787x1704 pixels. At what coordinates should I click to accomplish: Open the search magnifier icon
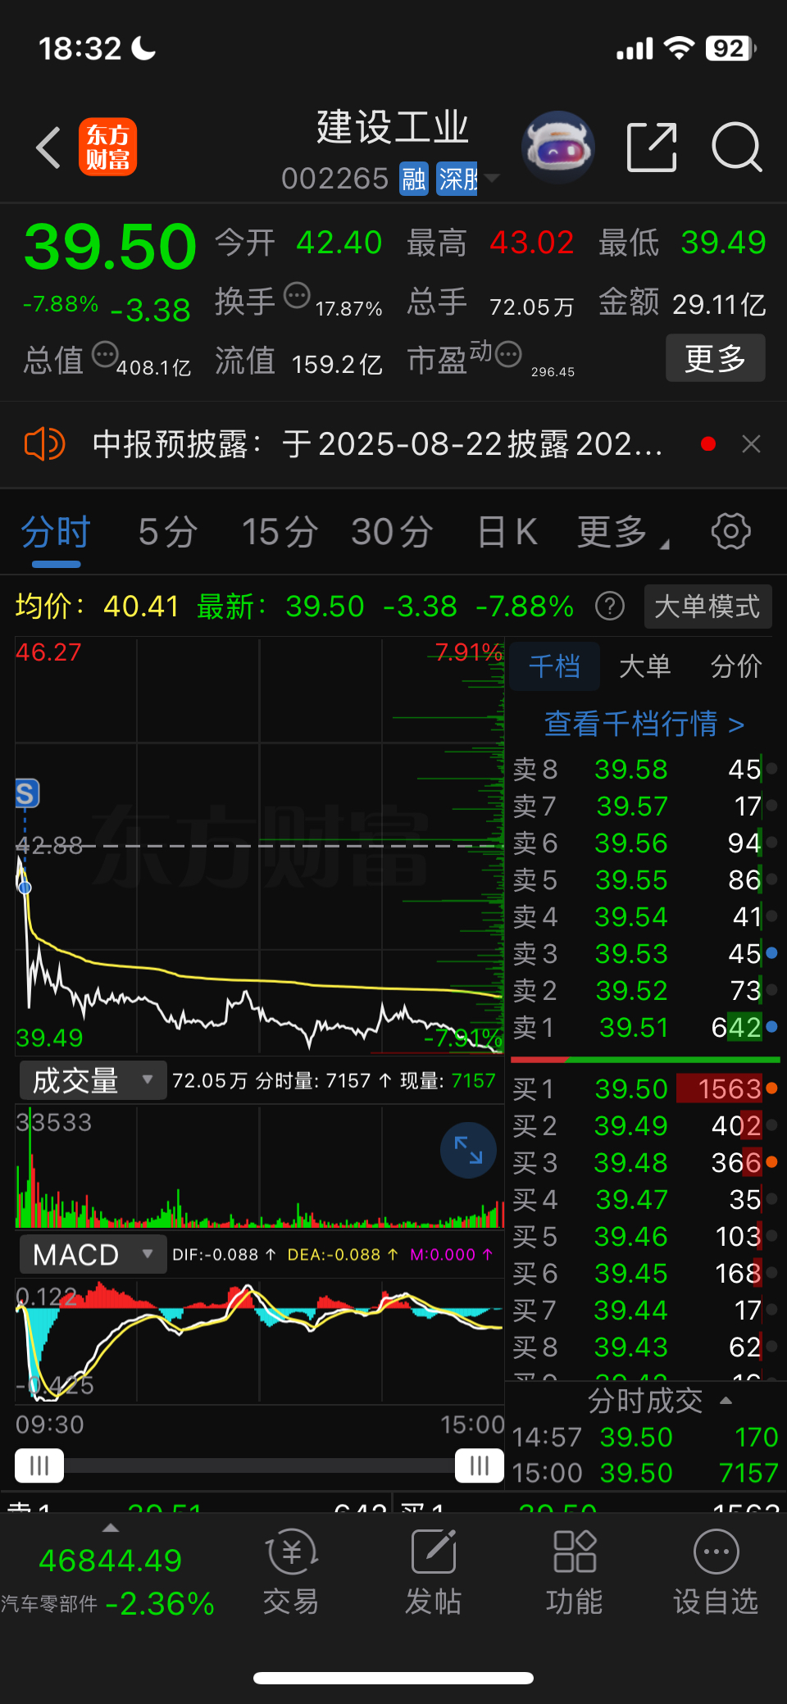click(x=736, y=148)
